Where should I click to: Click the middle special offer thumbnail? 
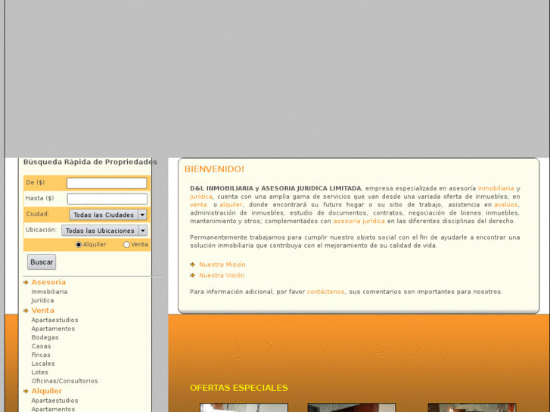point(352,407)
